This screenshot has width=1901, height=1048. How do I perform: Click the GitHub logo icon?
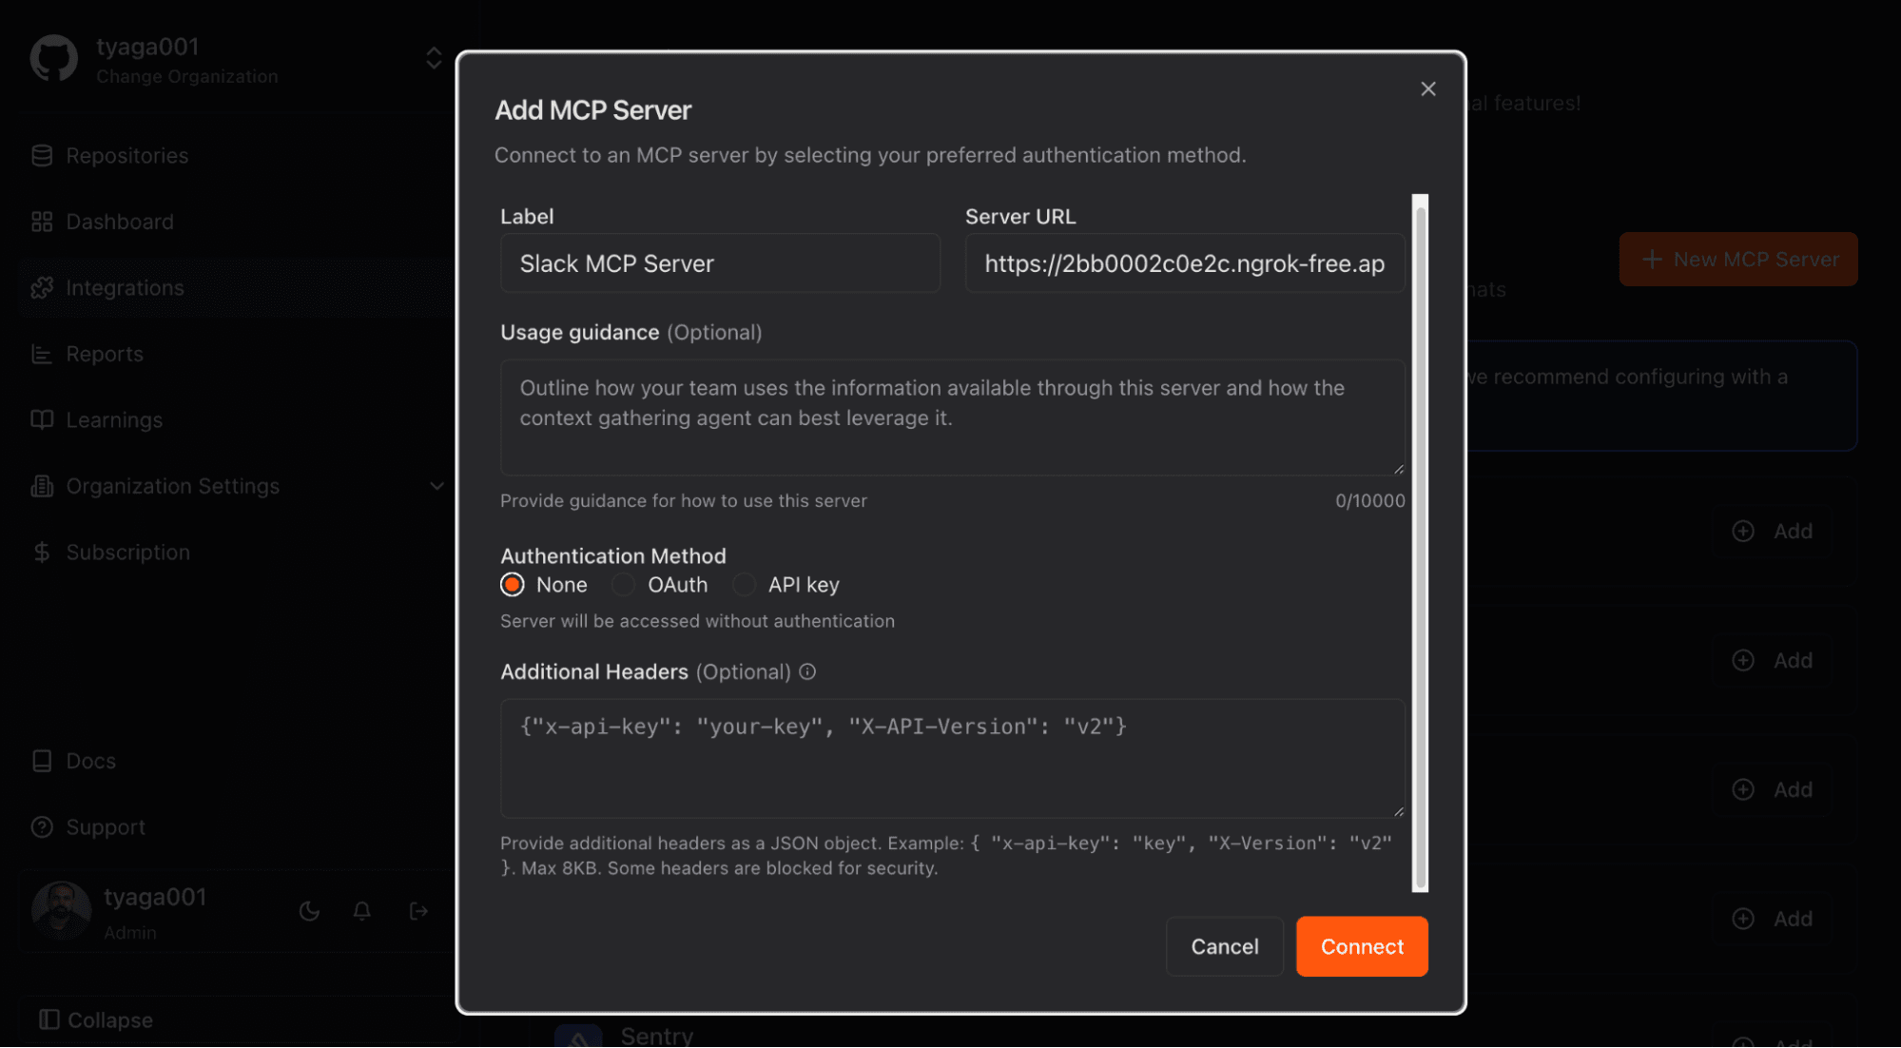tap(53, 59)
